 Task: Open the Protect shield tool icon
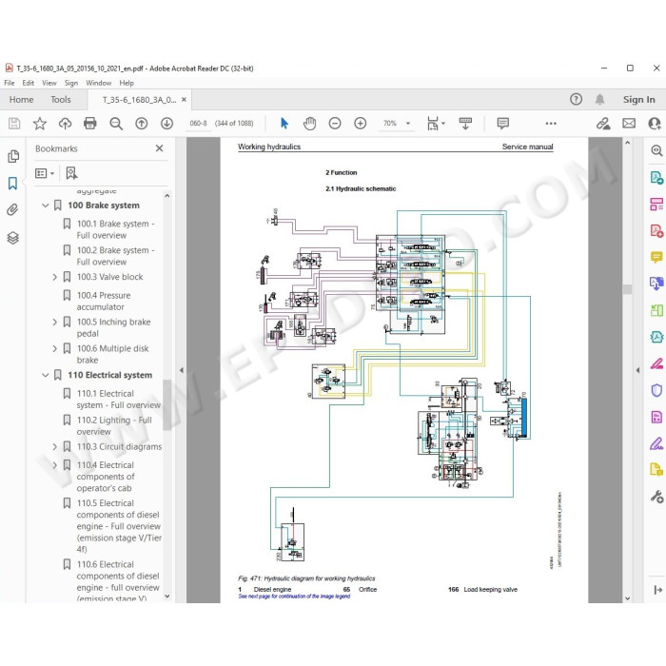(656, 390)
